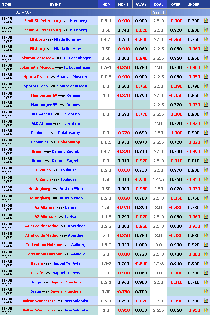Open chart icon for AZ Alkmaar 1.50 handicap row
Image resolution: width=210 pixels, height=315 pixels.
click(206, 207)
